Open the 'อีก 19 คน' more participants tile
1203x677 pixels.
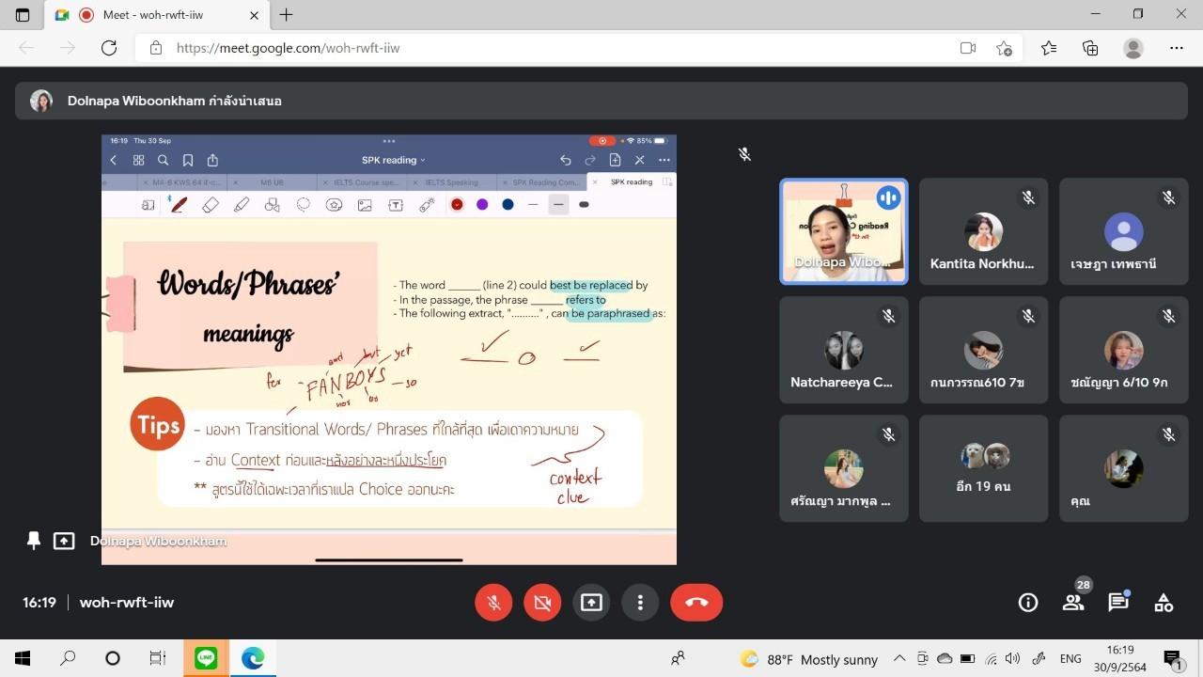point(983,468)
